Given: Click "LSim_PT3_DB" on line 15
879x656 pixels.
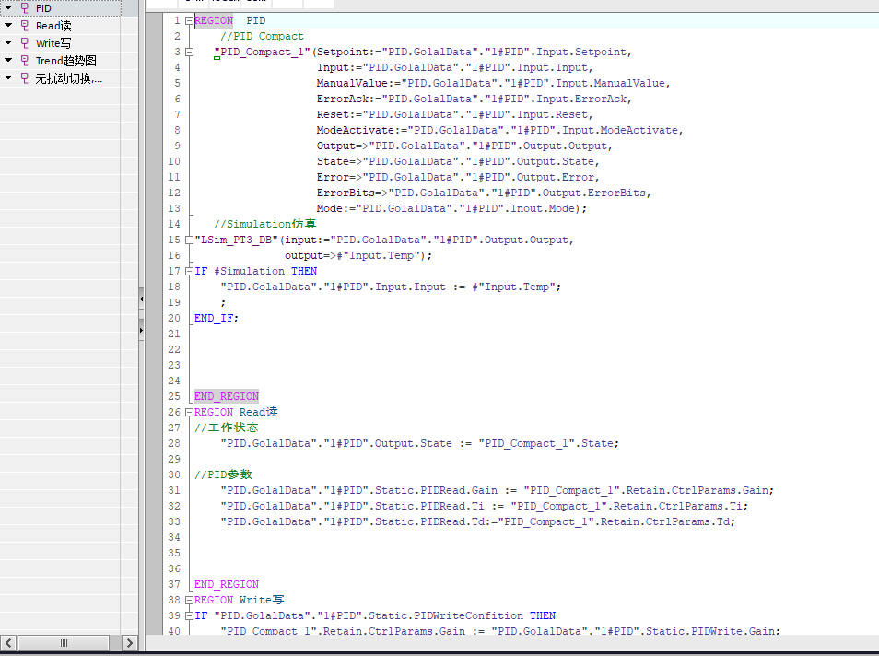Looking at the screenshot, I should click(x=236, y=240).
